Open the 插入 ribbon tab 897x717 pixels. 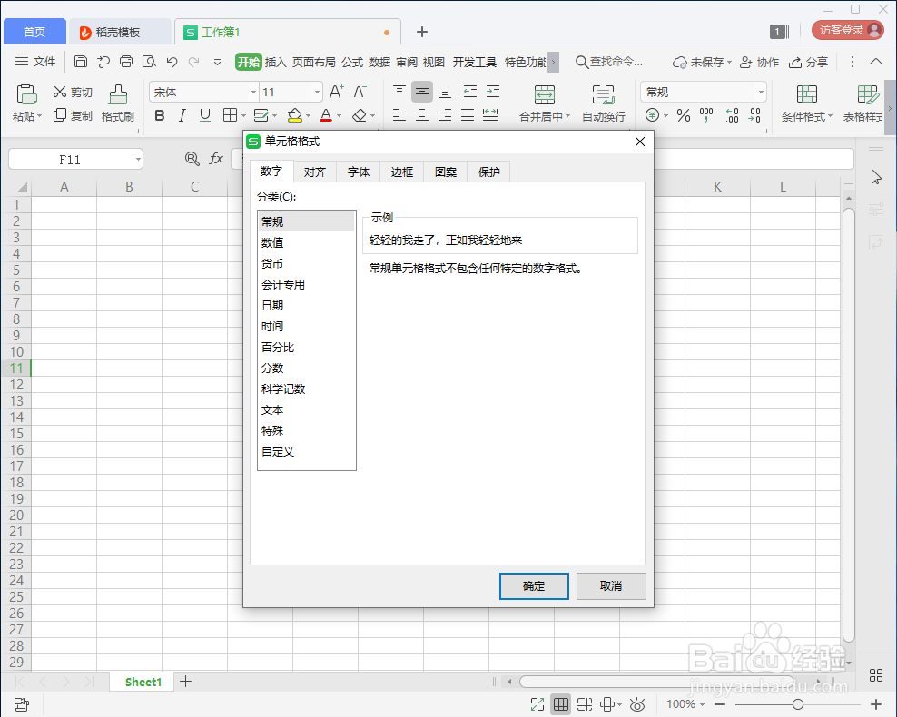click(275, 62)
